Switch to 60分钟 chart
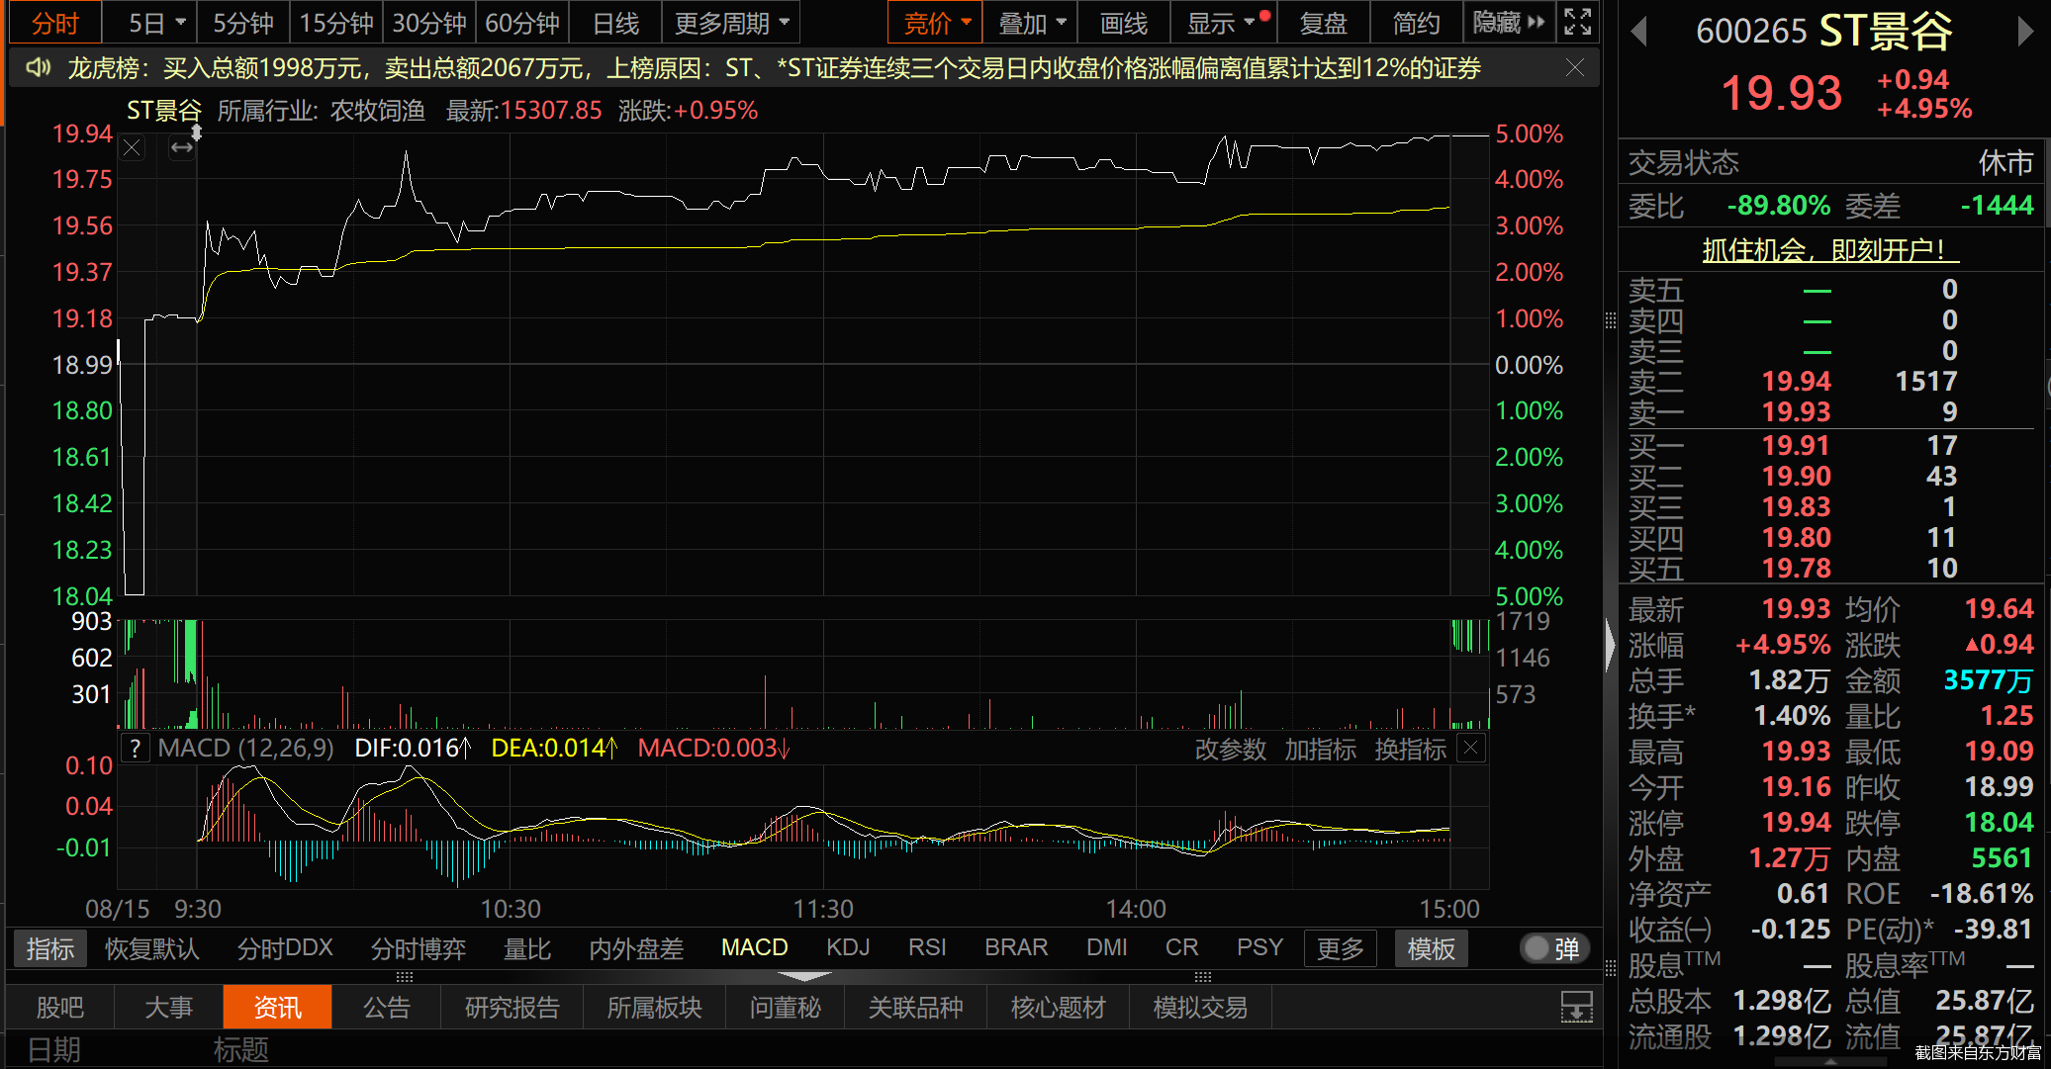This screenshot has height=1069, width=2051. coord(522,23)
